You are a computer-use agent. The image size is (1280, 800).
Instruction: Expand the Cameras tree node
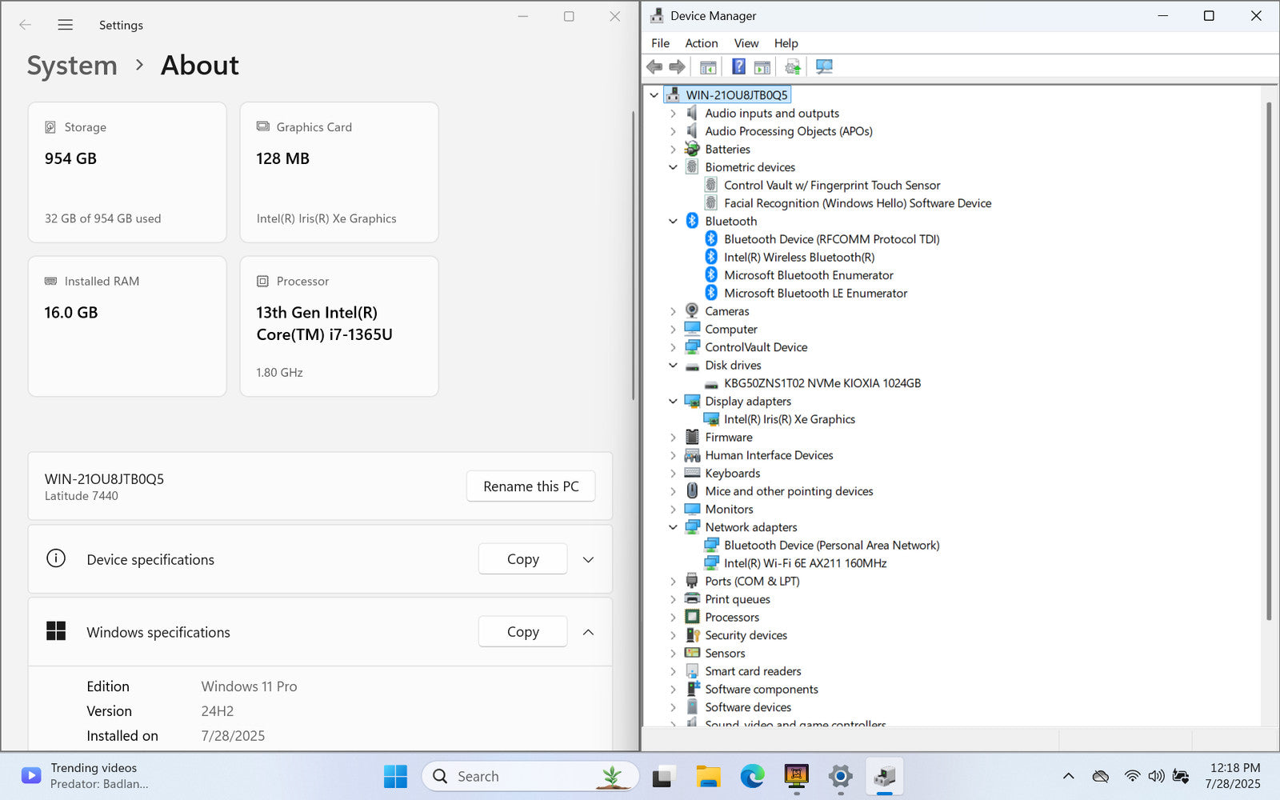673,311
